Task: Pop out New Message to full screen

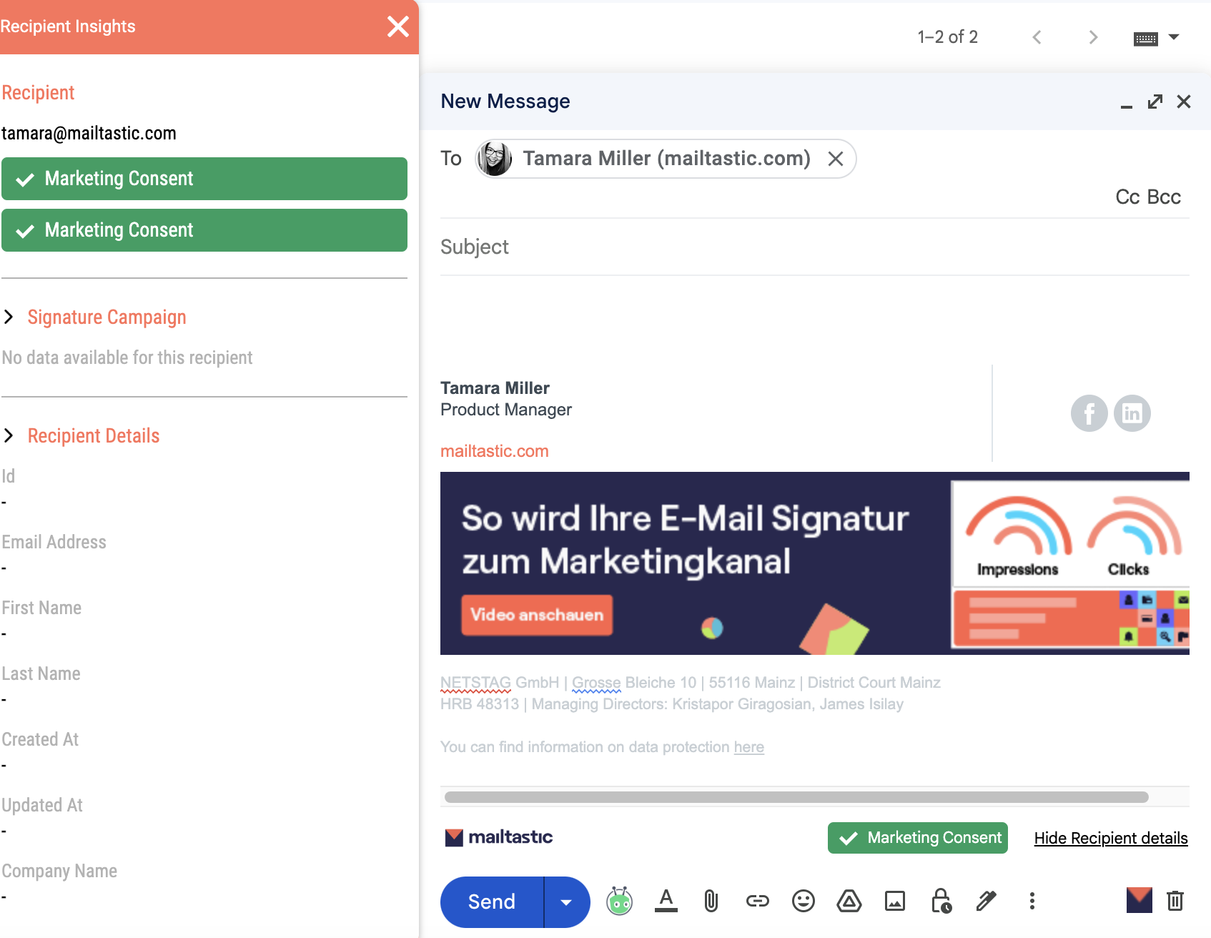Action: [1155, 102]
